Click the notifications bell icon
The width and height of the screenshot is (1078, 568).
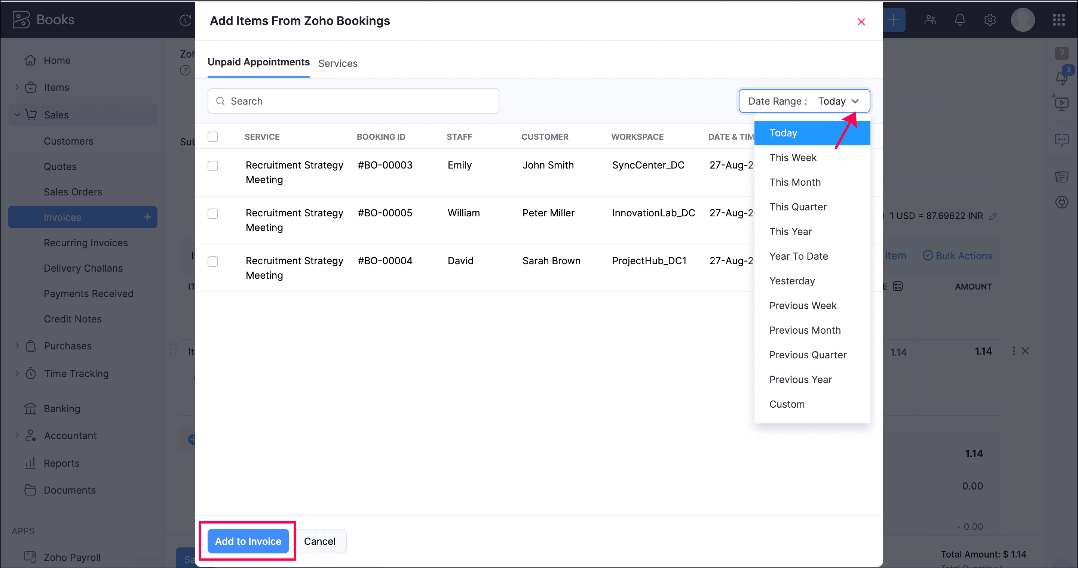[x=959, y=20]
